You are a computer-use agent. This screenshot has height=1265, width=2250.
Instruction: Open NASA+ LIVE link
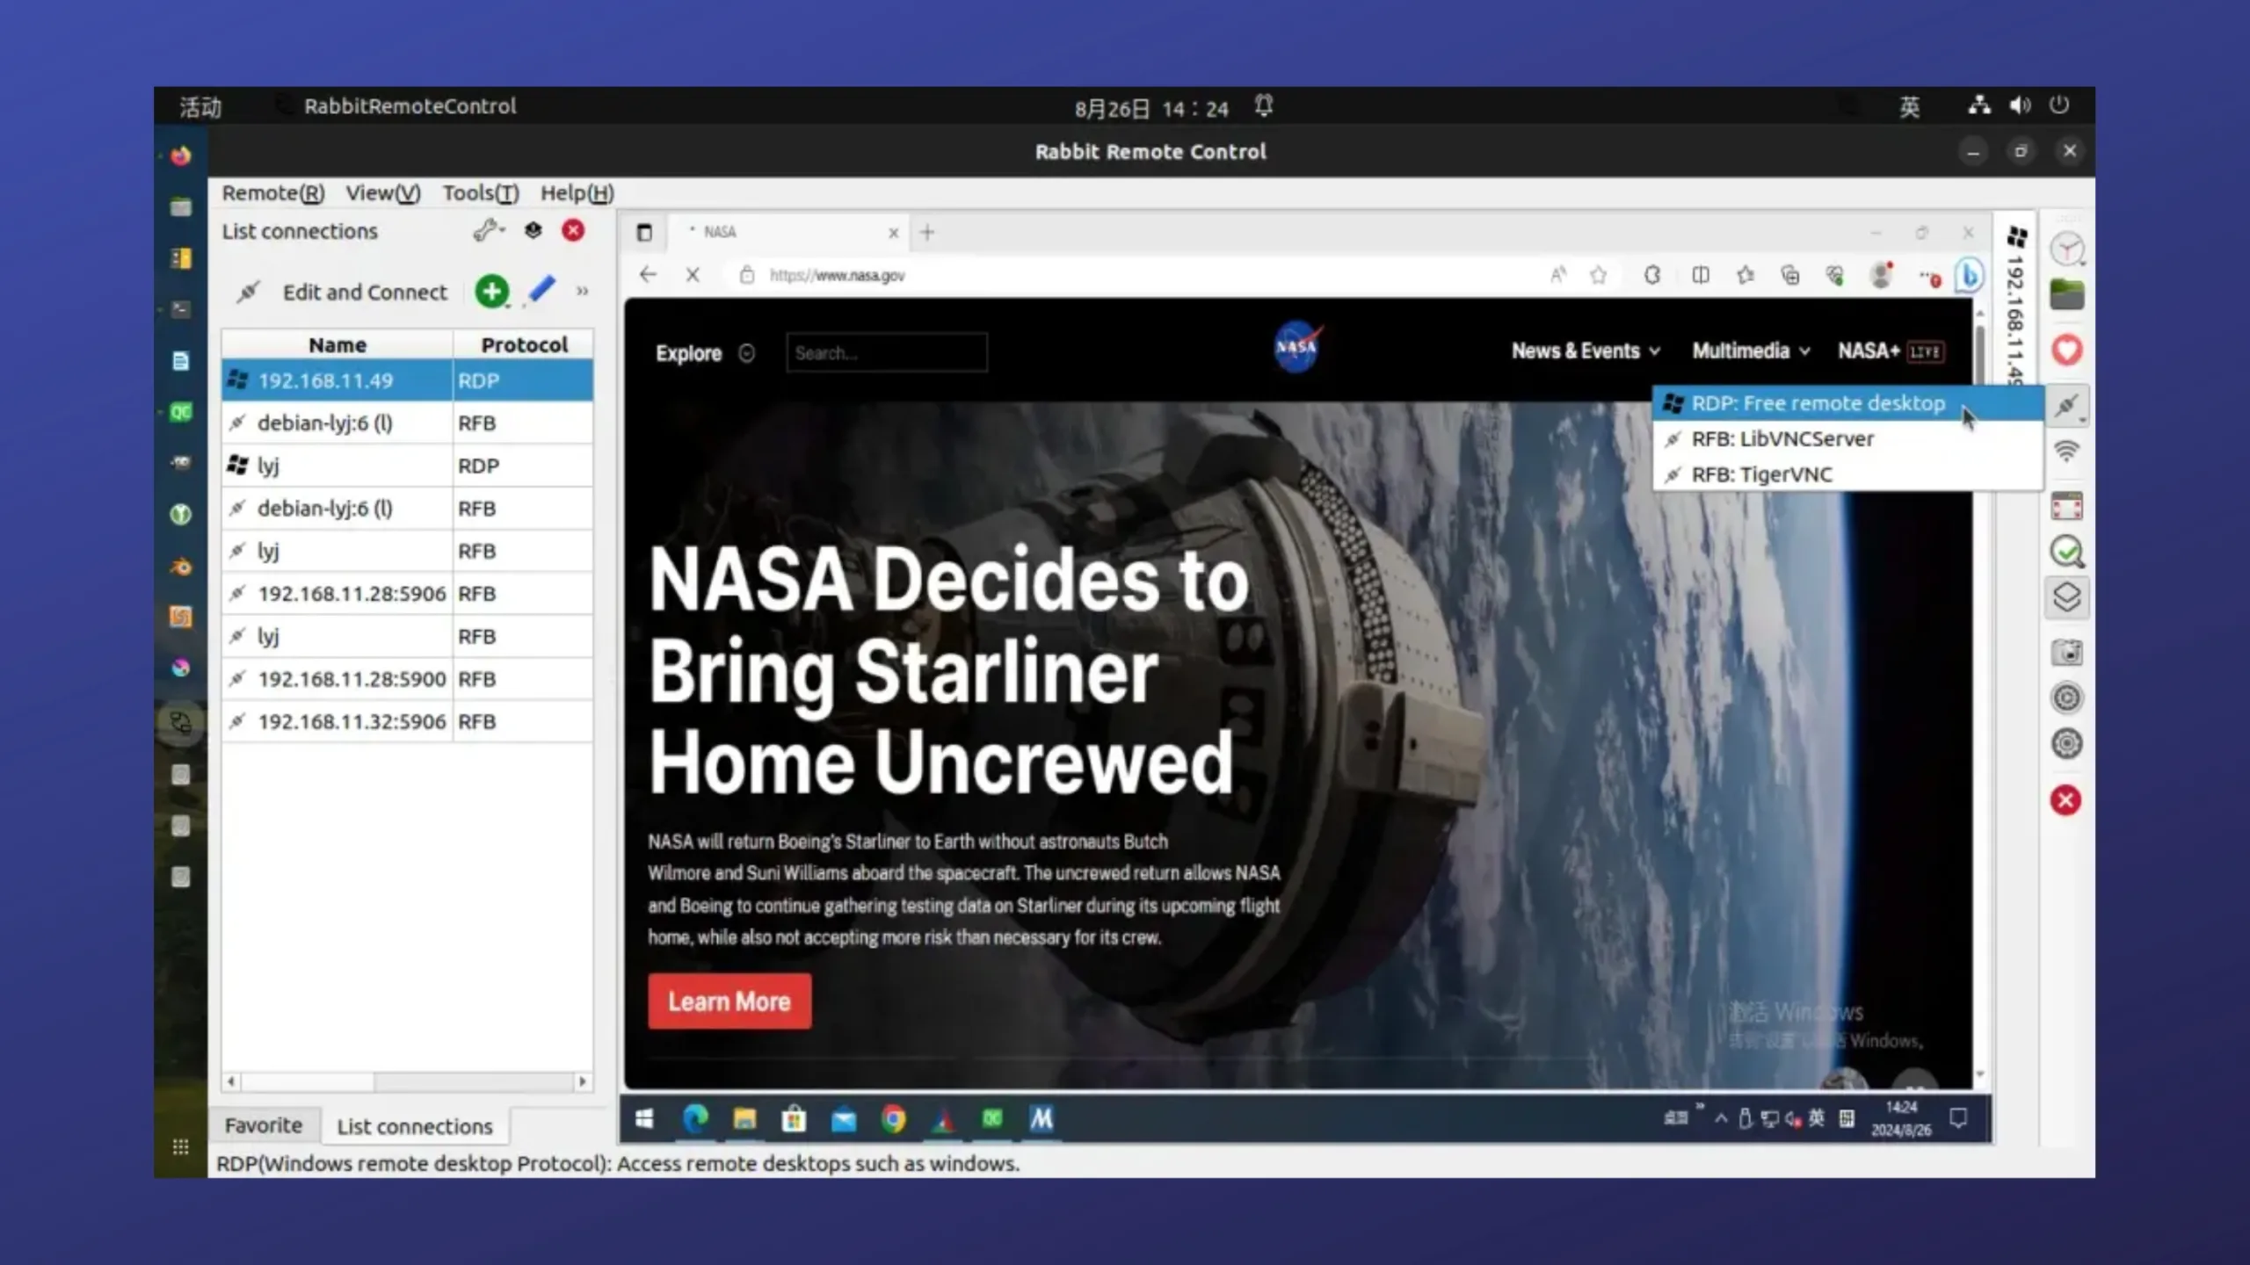(1891, 351)
